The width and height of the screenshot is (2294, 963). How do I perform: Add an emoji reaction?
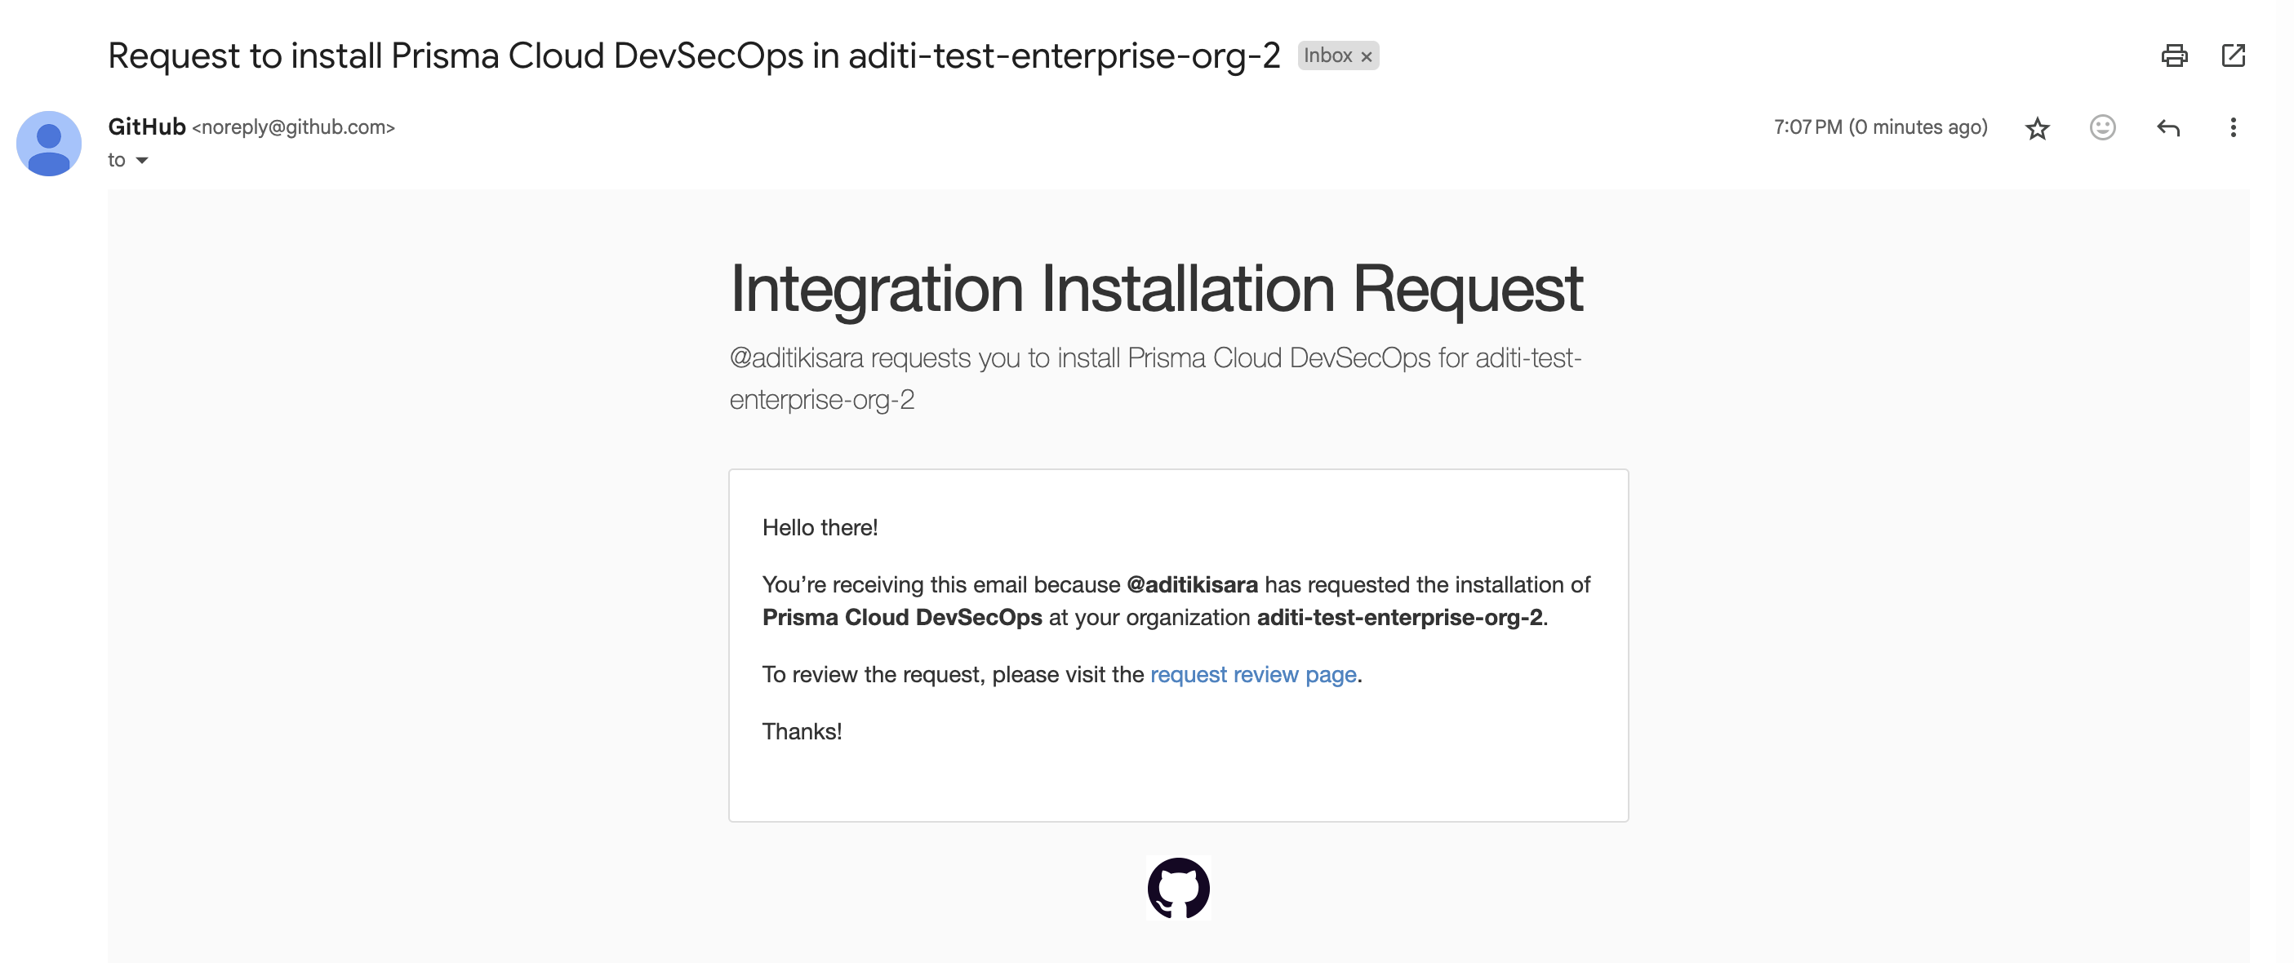tap(2101, 128)
